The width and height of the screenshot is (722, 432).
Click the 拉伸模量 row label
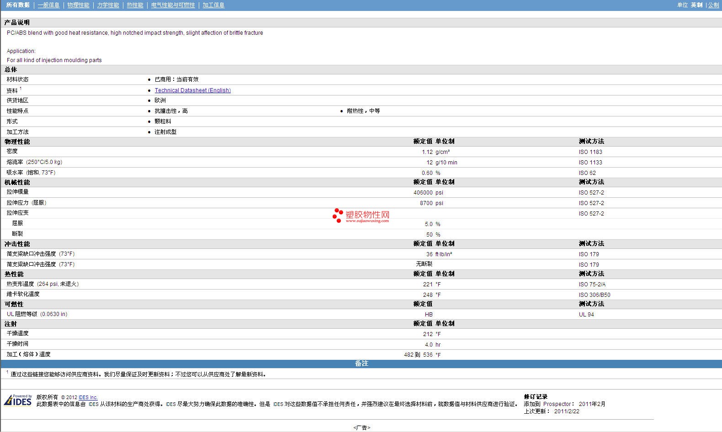[17, 192]
